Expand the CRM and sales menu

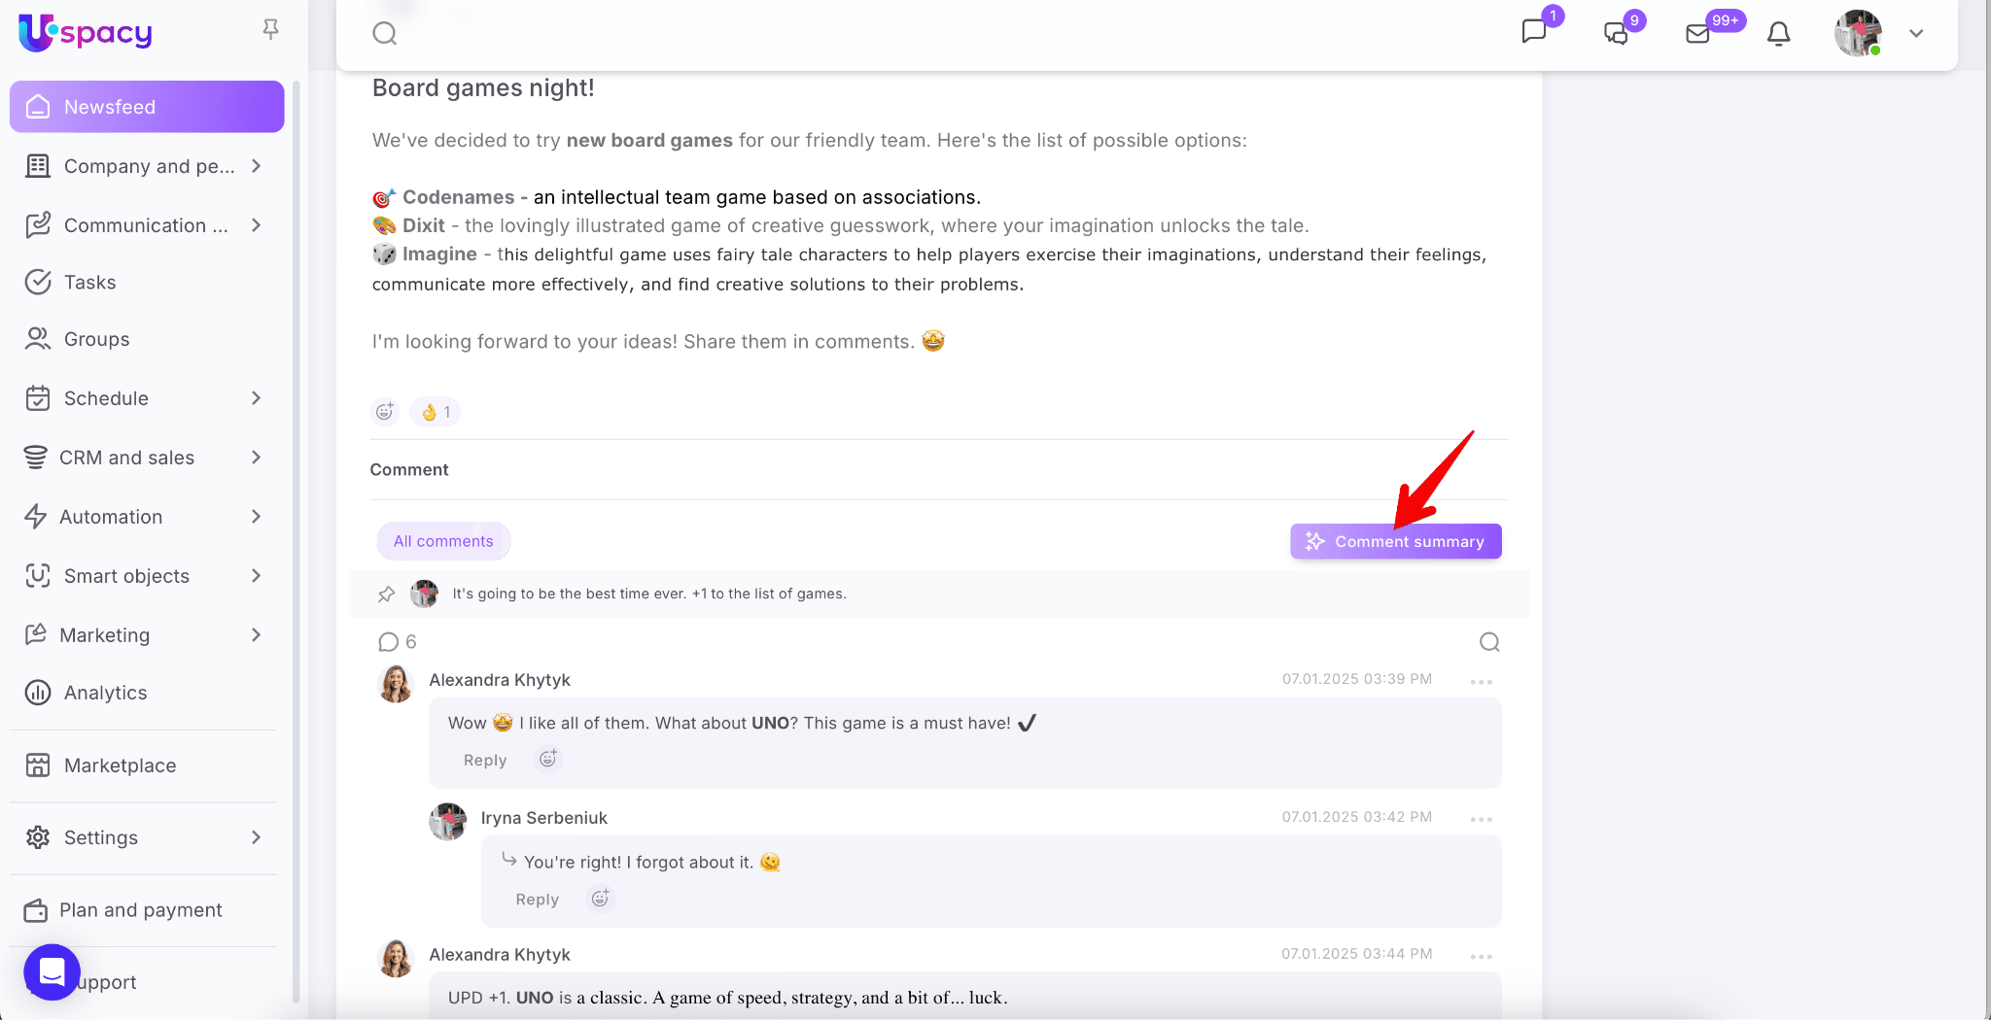(x=256, y=458)
